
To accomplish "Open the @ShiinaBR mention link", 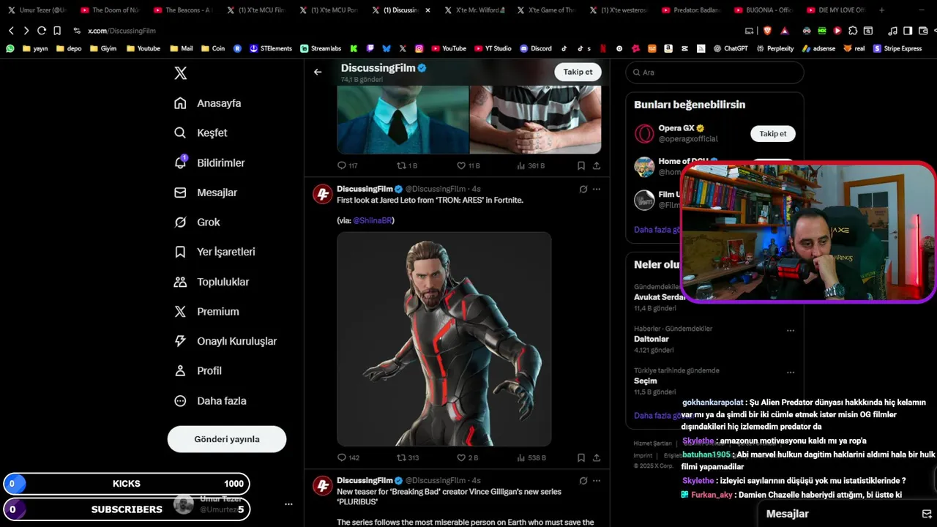I will coord(373,220).
